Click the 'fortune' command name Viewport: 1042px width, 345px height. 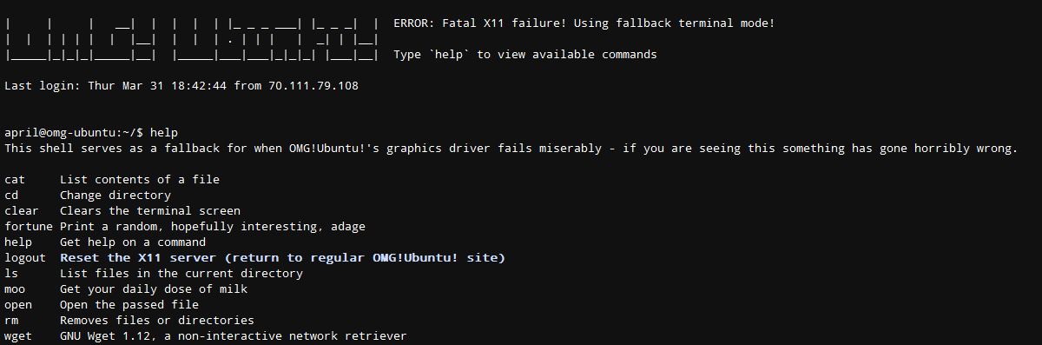pyautogui.click(x=29, y=227)
